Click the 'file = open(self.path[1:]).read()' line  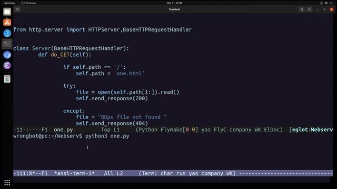[127, 92]
